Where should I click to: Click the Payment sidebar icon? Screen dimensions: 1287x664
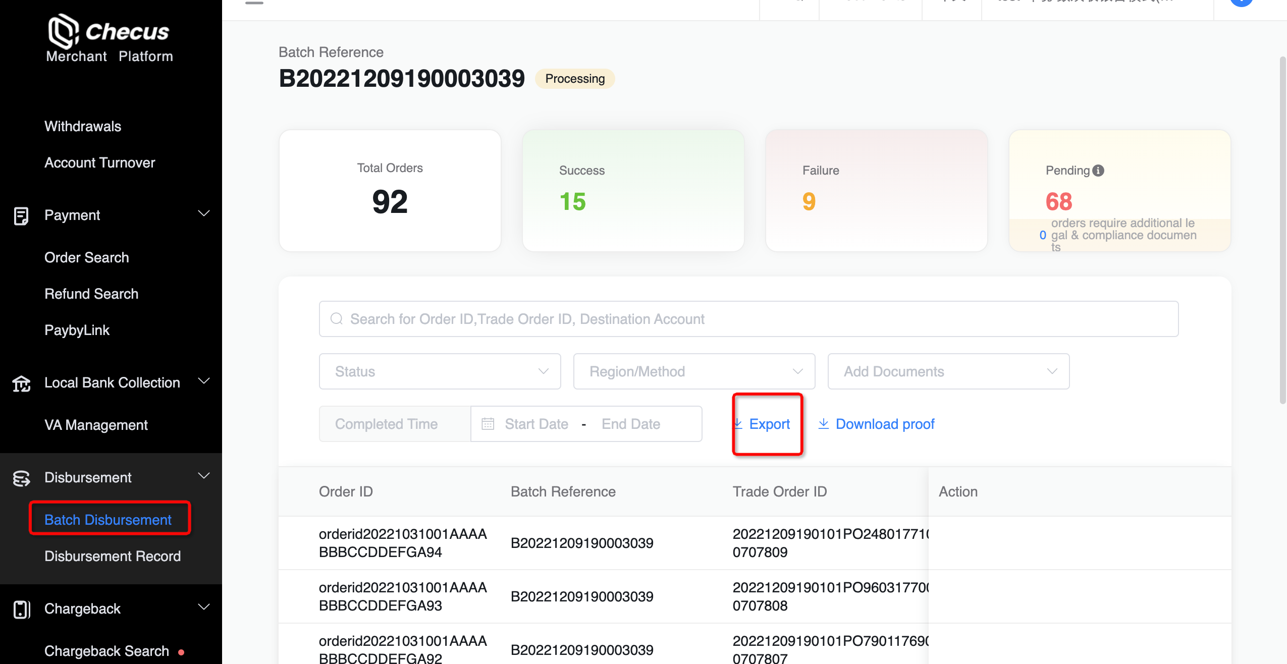point(21,215)
